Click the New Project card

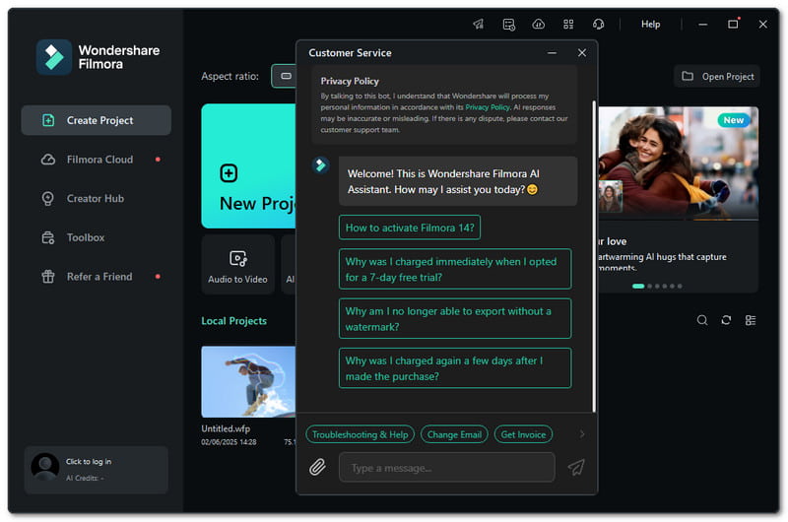249,166
